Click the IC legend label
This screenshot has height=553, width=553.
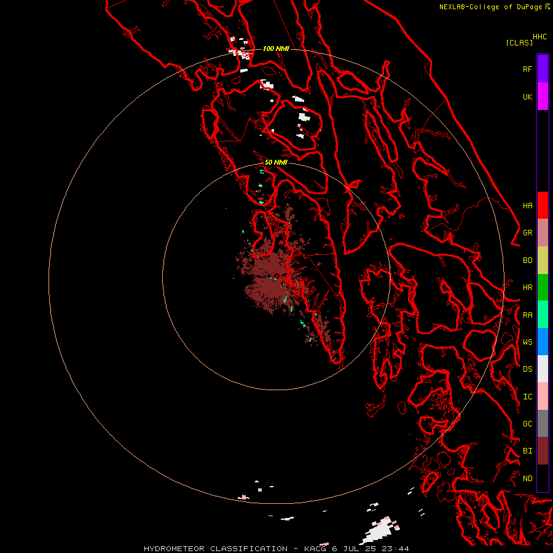(x=528, y=396)
